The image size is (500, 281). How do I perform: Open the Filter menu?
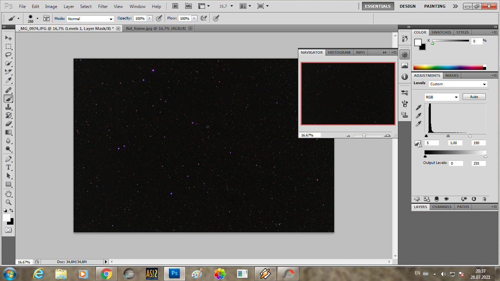[103, 7]
